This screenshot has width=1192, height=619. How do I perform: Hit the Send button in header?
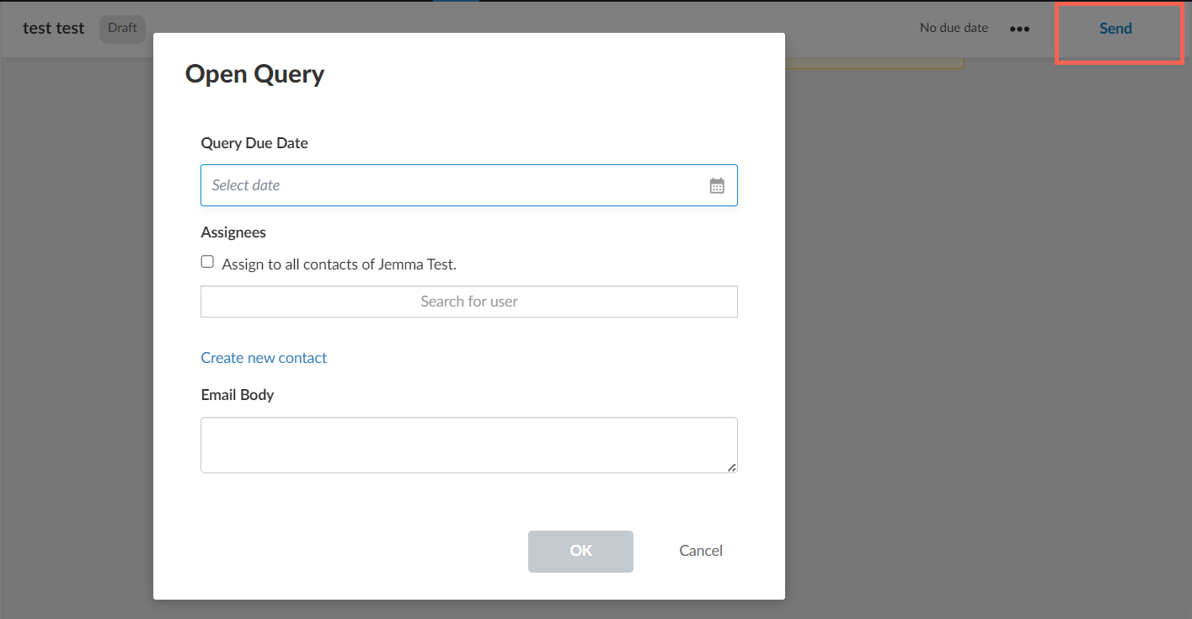point(1115,29)
